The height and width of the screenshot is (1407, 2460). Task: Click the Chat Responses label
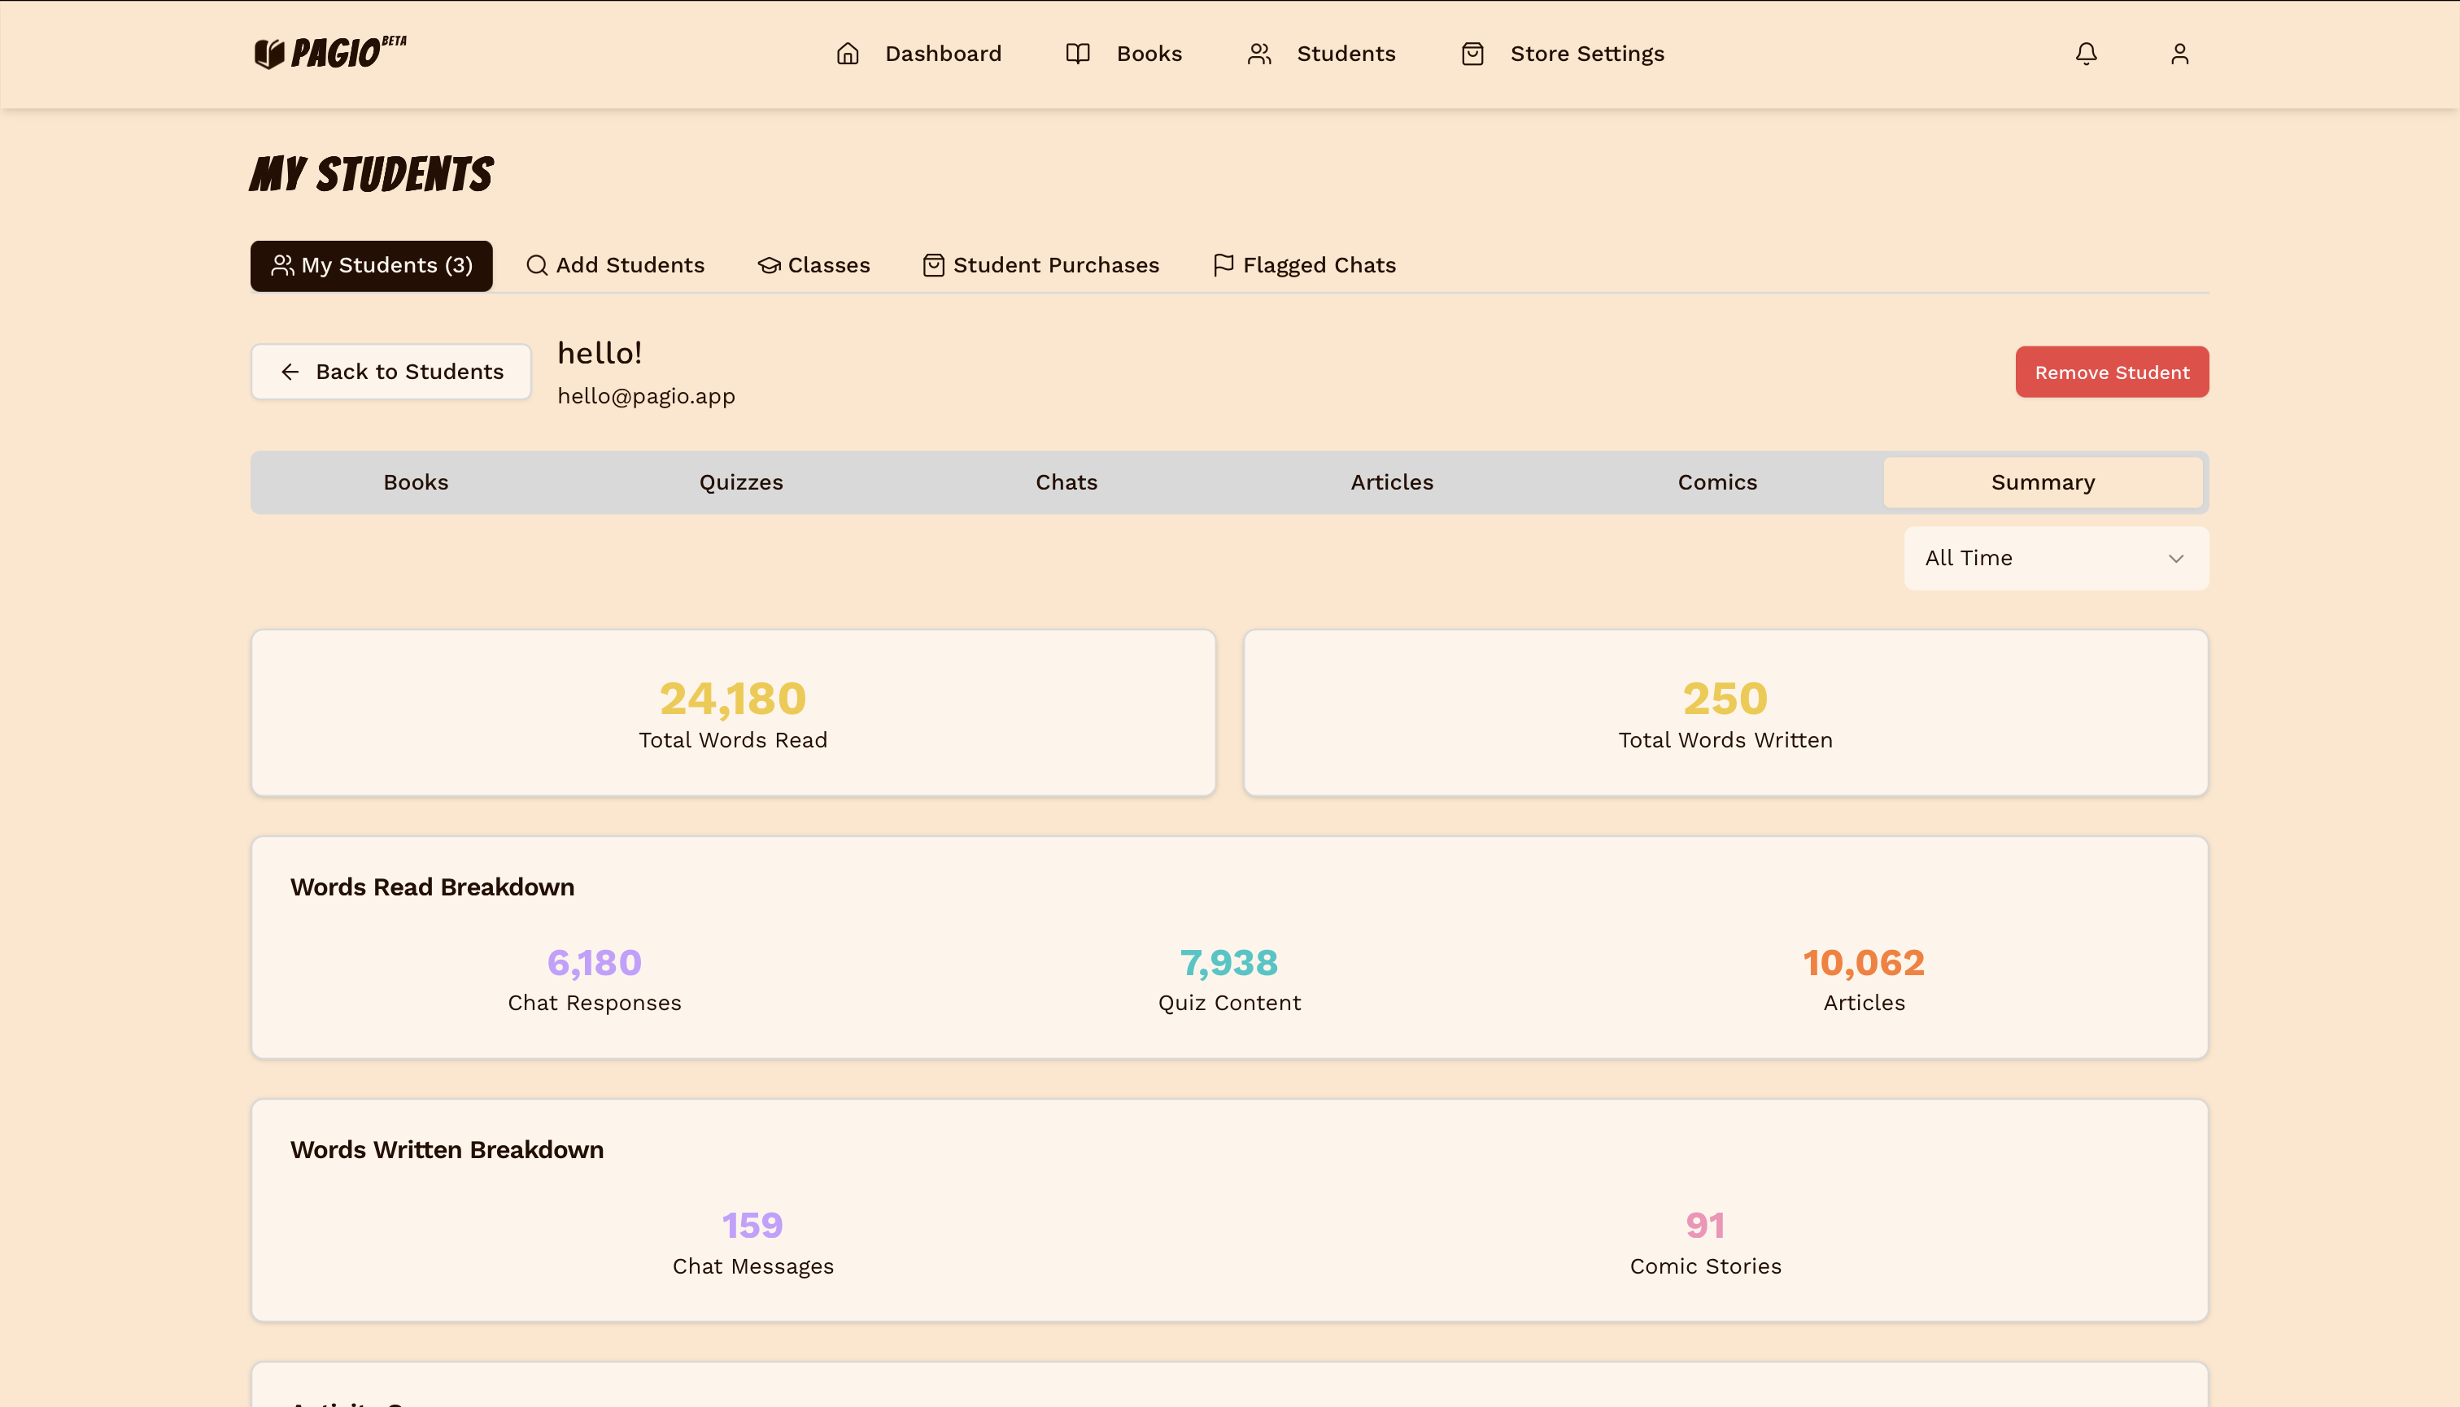(x=595, y=1003)
